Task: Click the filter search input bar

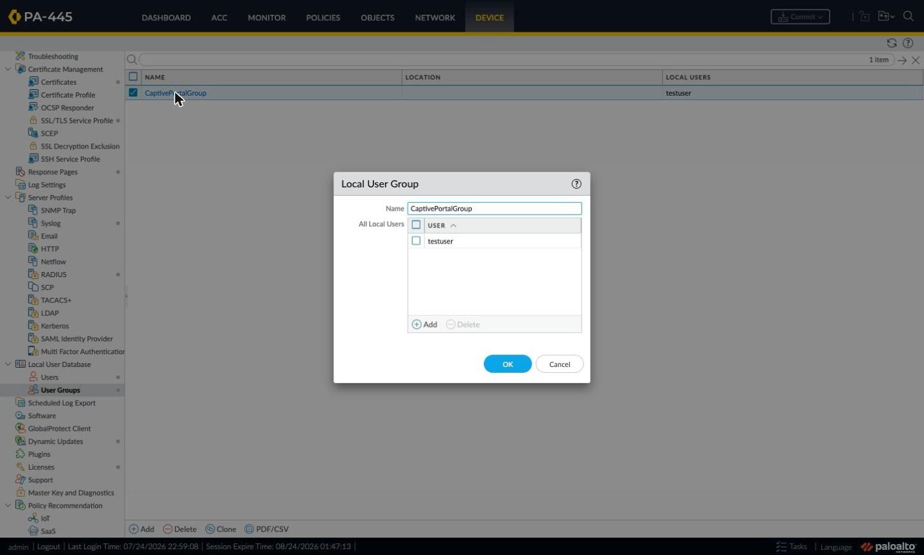Action: [516, 59]
